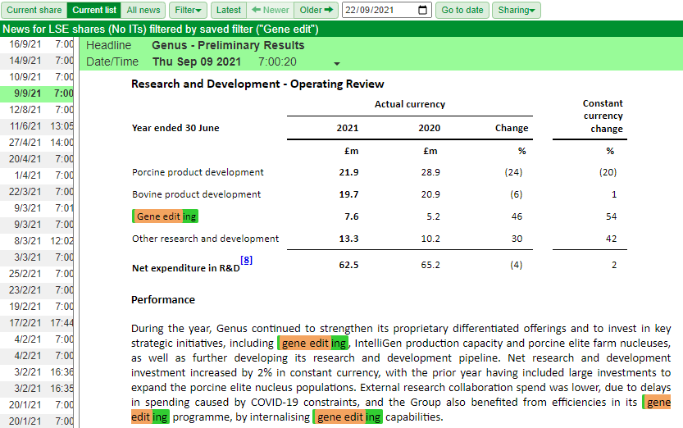The image size is (683, 428).
Task: Click date Thu Sep 09 2021
Action: [x=197, y=61]
